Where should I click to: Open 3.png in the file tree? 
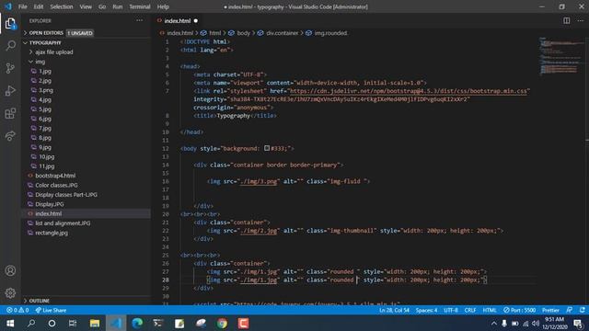click(46, 90)
